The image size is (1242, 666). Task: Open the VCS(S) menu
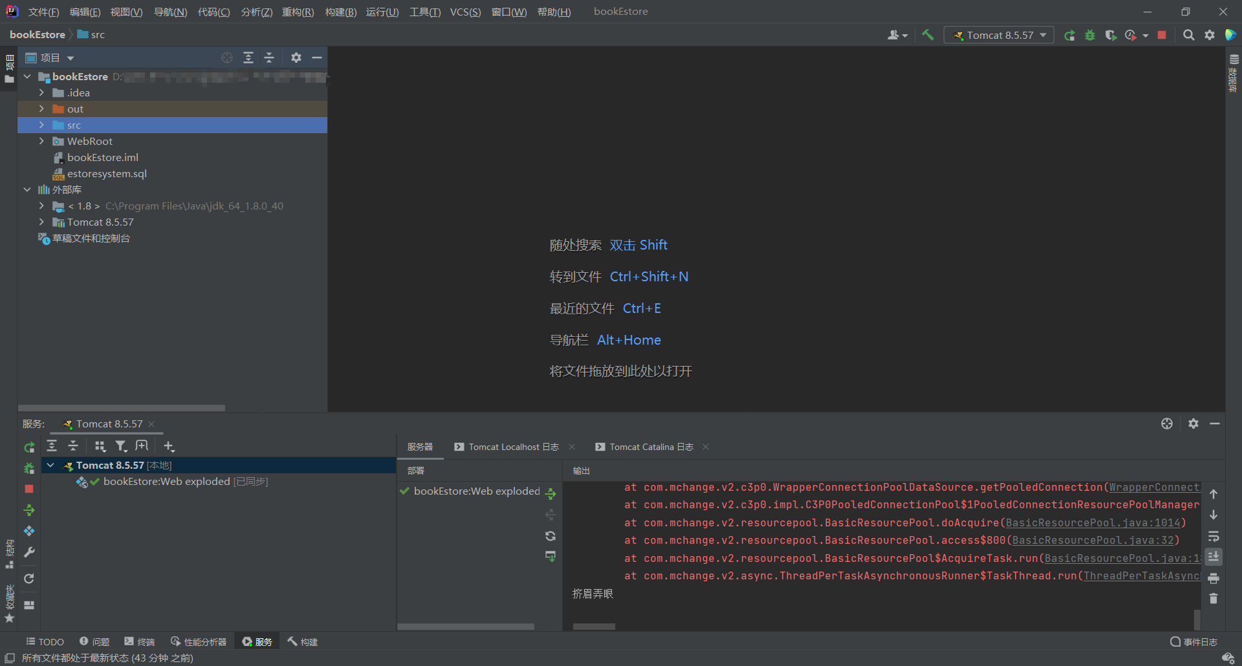465,12
